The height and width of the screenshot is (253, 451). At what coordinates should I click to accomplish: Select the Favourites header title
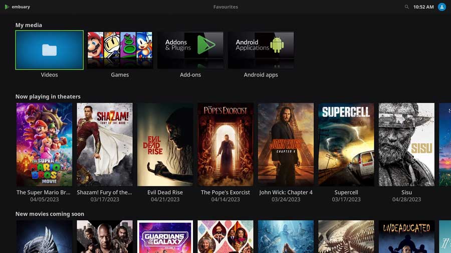(x=225, y=7)
